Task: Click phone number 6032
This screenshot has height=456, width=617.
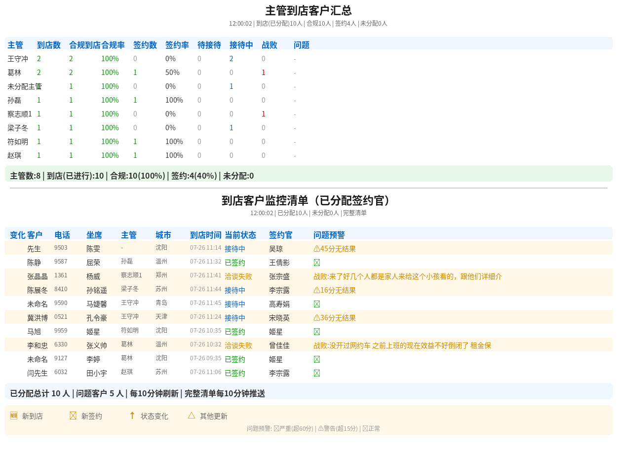Action: tap(61, 372)
